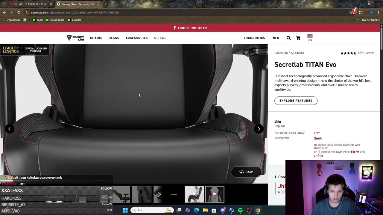Open the Kanal bookmark
Screen dimensions: 383x215
pos(37,20)
